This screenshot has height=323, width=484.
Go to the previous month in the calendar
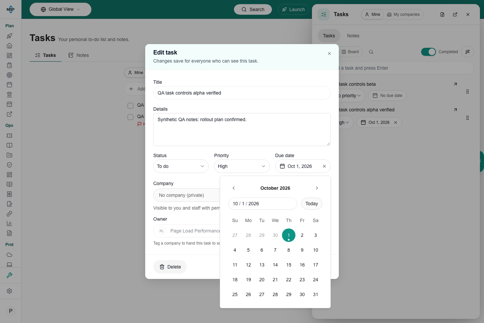coord(234,188)
